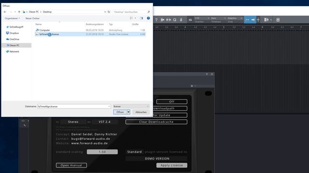Click the IQ input quantize icon
Screen dimensions: 309x173
coord(190,20)
